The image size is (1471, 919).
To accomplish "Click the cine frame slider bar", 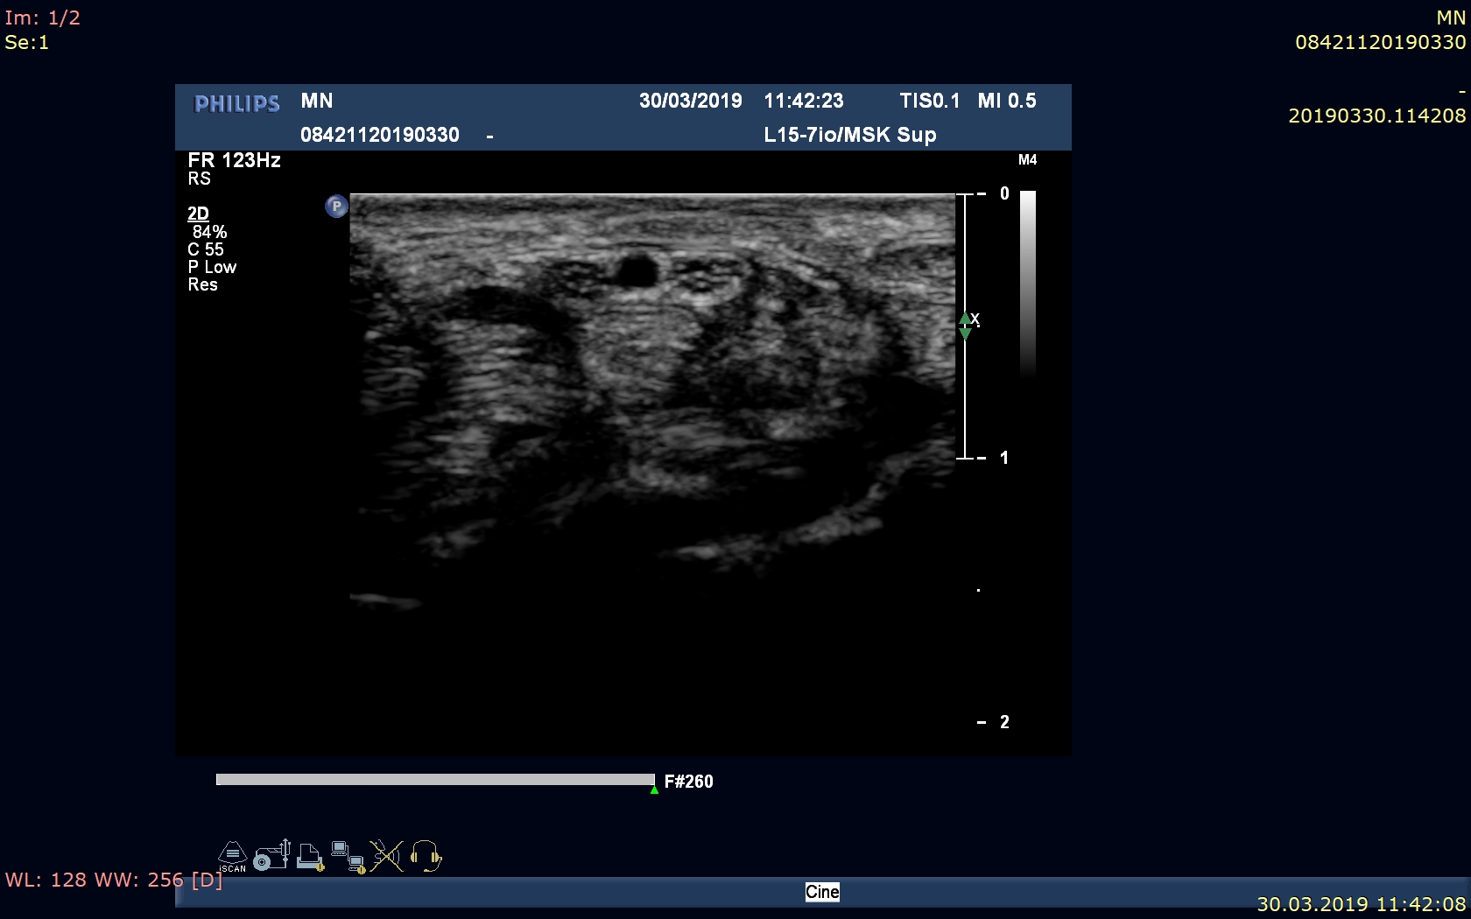I will [434, 780].
